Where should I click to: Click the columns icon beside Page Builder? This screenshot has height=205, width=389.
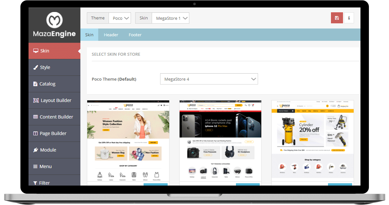coord(36,133)
